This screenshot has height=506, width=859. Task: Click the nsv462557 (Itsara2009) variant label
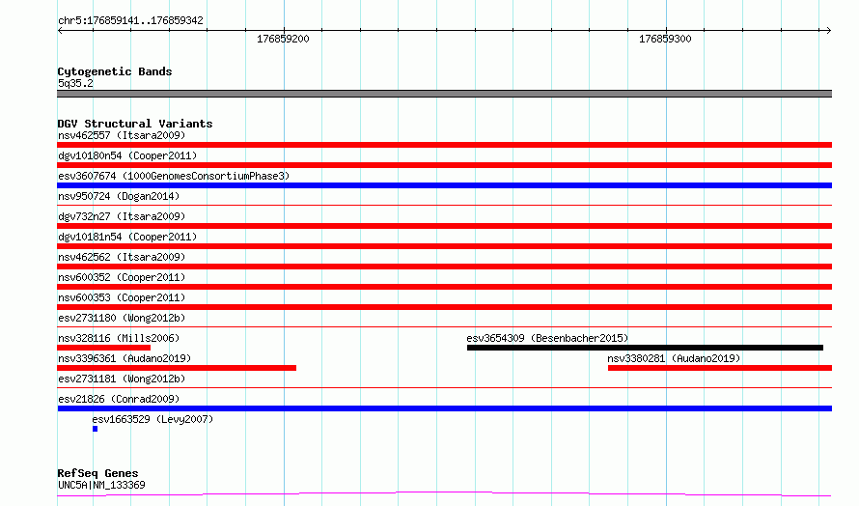[122, 135]
